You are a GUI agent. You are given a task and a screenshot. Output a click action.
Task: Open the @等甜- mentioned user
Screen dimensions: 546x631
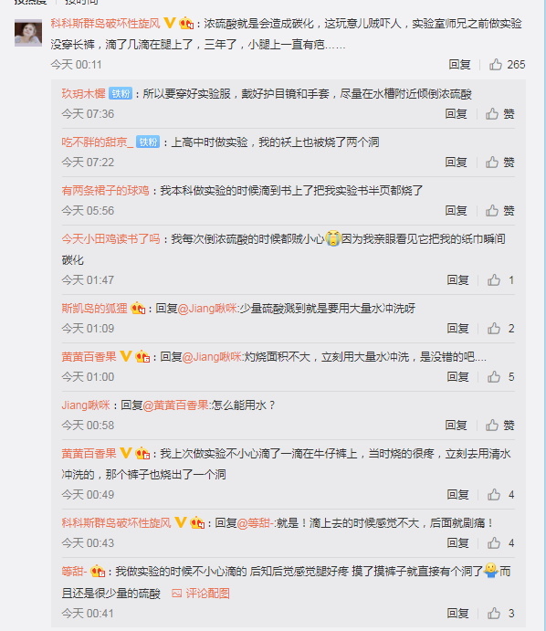(255, 522)
